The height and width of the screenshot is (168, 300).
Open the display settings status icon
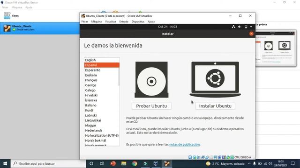[x=216, y=157]
